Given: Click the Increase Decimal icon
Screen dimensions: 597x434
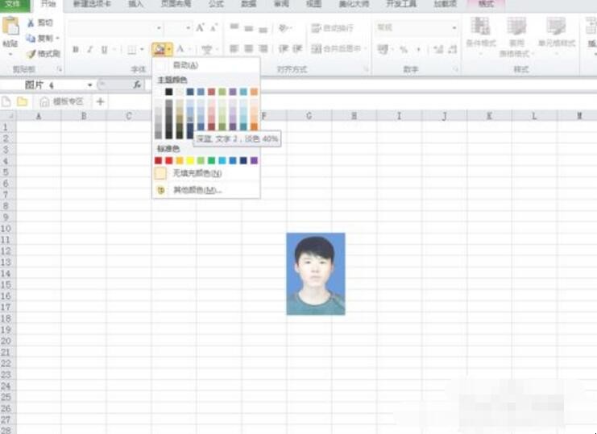Looking at the screenshot, I should pyautogui.click(x=438, y=49).
